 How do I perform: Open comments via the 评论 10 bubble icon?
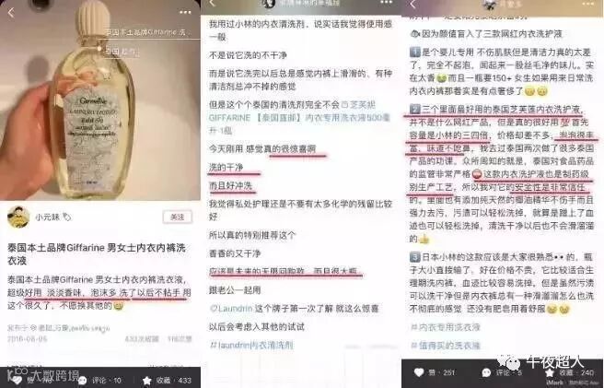click(x=82, y=381)
